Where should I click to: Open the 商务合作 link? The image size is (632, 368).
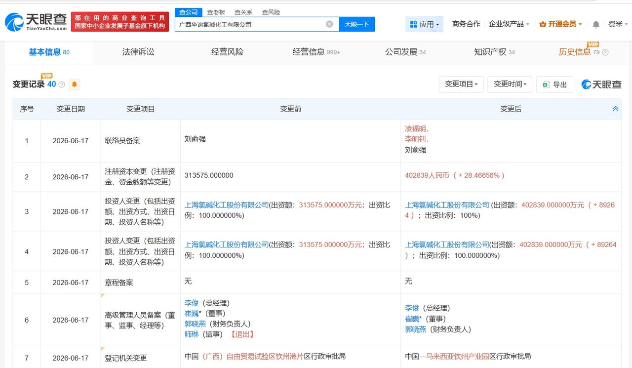[466, 24]
